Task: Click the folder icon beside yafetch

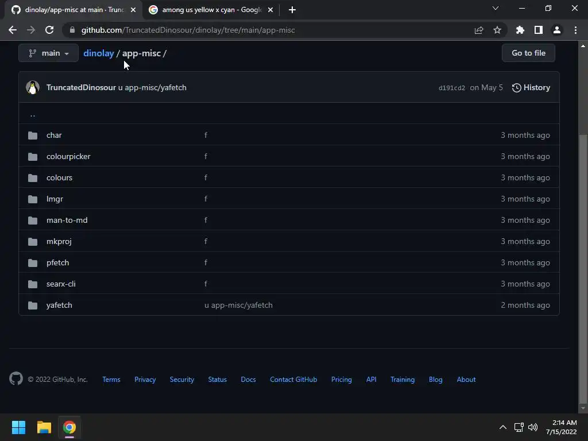Action: 33,305
